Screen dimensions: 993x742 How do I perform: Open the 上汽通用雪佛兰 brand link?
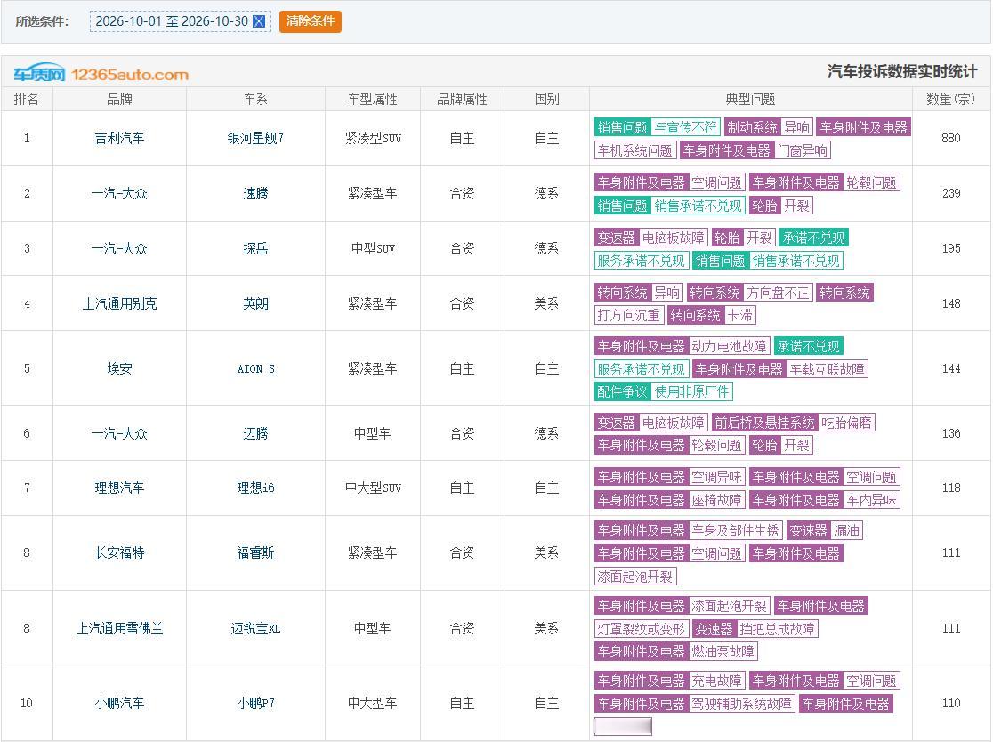(x=119, y=628)
